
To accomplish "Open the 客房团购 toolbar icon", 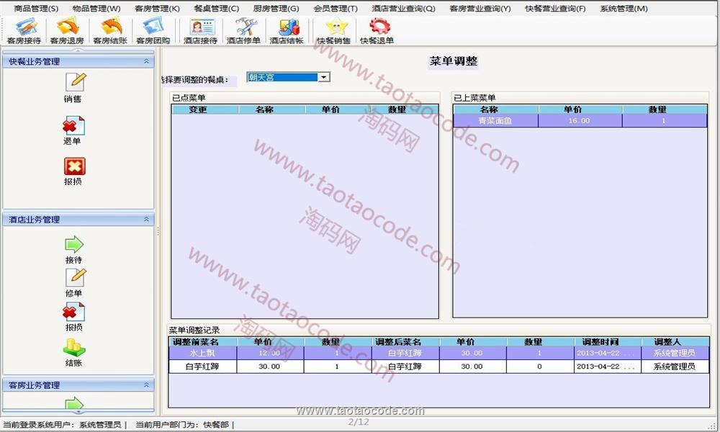I will click(153, 31).
